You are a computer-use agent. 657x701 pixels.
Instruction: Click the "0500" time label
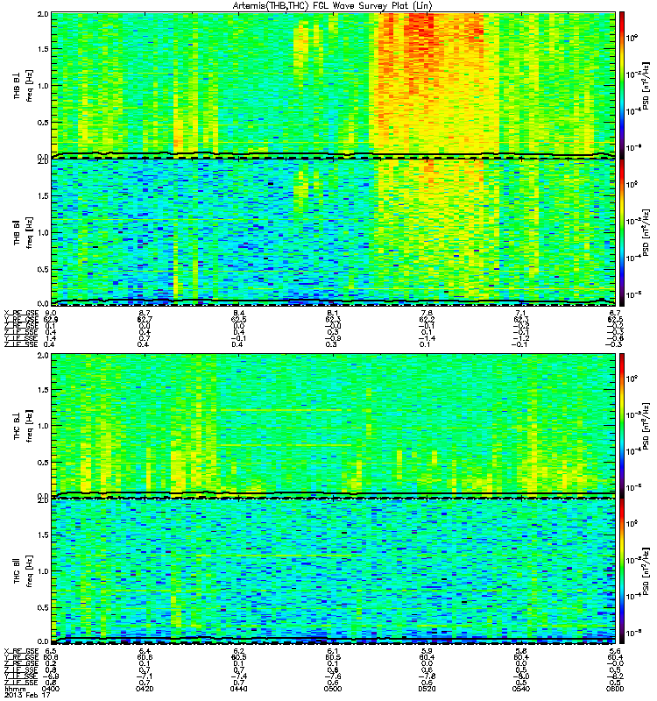(333, 689)
